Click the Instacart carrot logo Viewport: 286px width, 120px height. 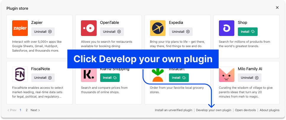coord(158,75)
